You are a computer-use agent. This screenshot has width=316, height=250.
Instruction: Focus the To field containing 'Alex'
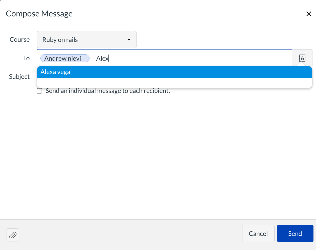pos(197,58)
